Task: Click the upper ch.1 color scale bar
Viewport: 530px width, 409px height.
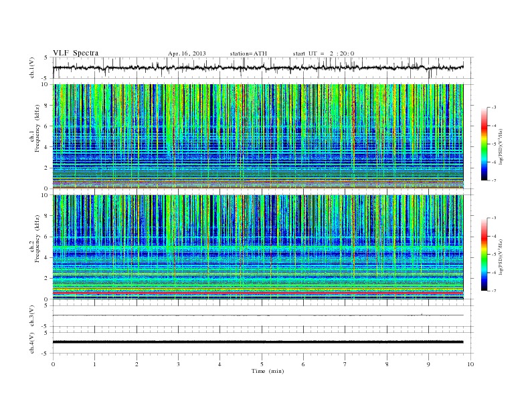Action: [x=484, y=144]
